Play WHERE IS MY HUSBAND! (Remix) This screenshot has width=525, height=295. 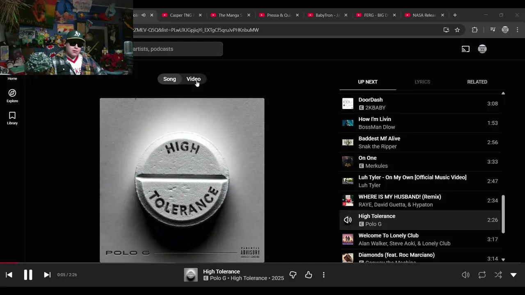coord(420,200)
